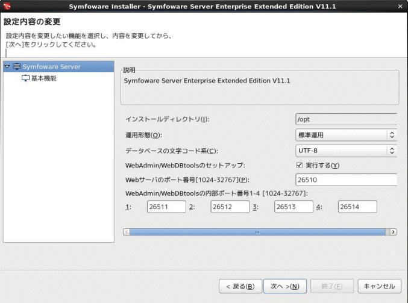This screenshot has height=303, width=408.
Task: Collapse the Symfoware Server tree node
Action: tap(7, 67)
